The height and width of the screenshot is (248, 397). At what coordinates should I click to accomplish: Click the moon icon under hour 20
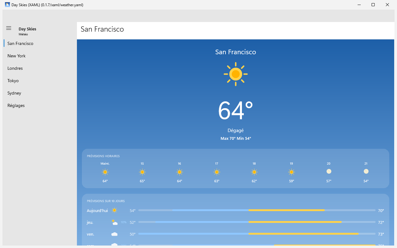[x=329, y=171]
